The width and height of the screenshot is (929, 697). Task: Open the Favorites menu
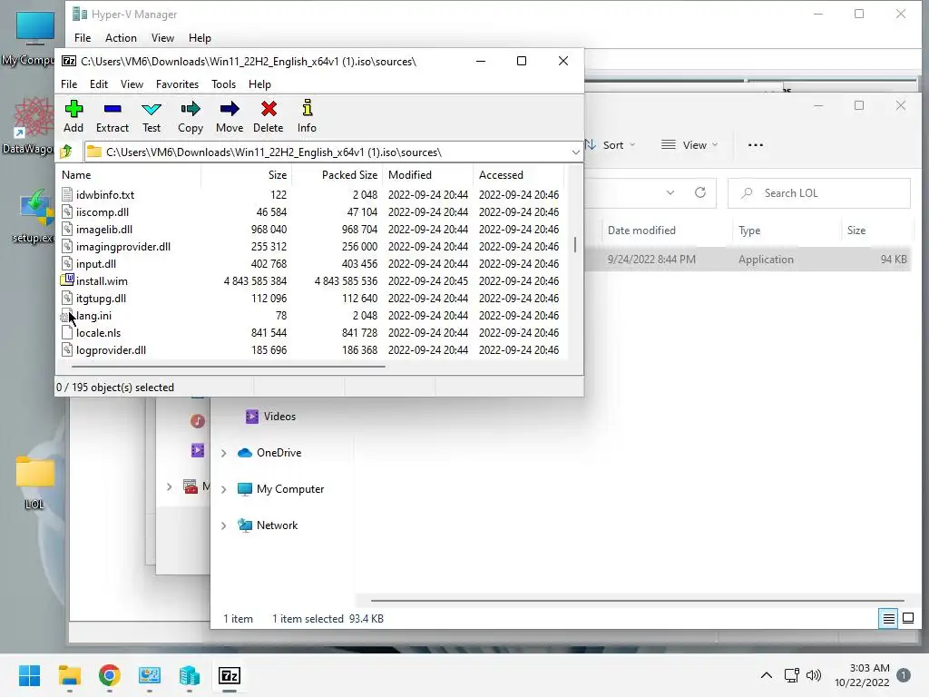click(x=177, y=84)
